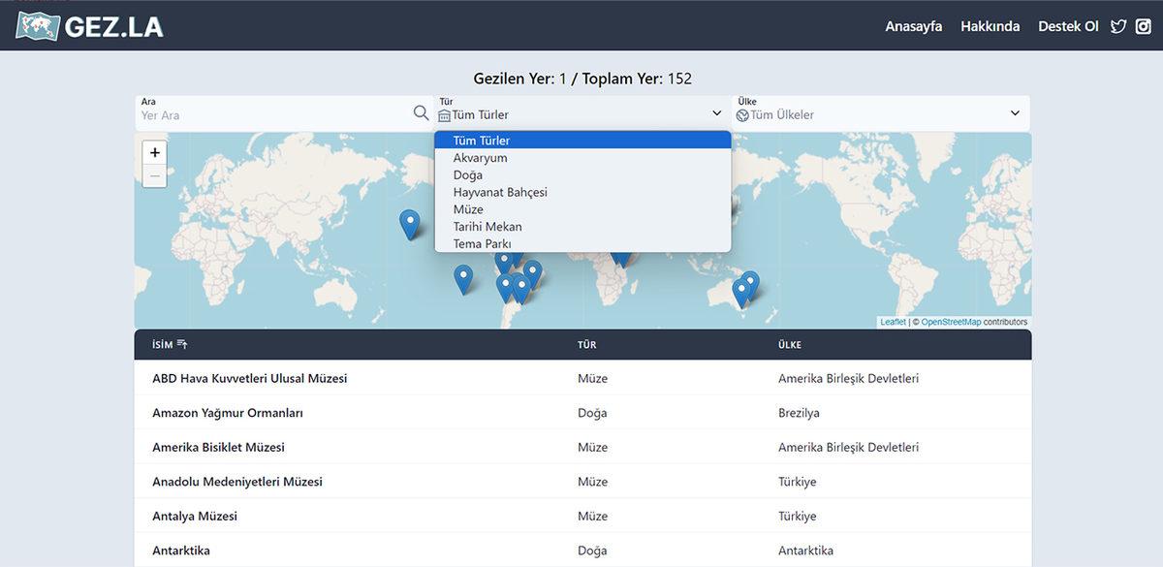Go to Anasayfa page
The height and width of the screenshot is (567, 1163).
click(913, 26)
